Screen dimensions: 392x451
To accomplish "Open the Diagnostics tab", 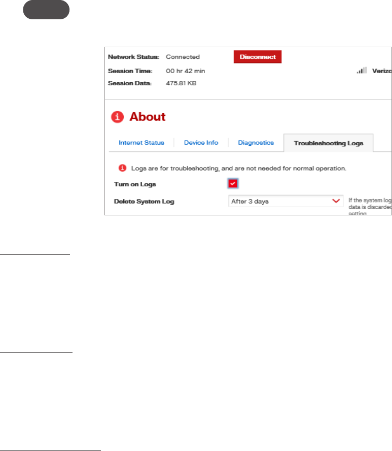I will [x=256, y=143].
